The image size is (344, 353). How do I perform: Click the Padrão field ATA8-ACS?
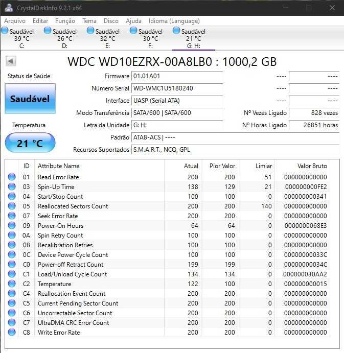[x=236, y=137]
